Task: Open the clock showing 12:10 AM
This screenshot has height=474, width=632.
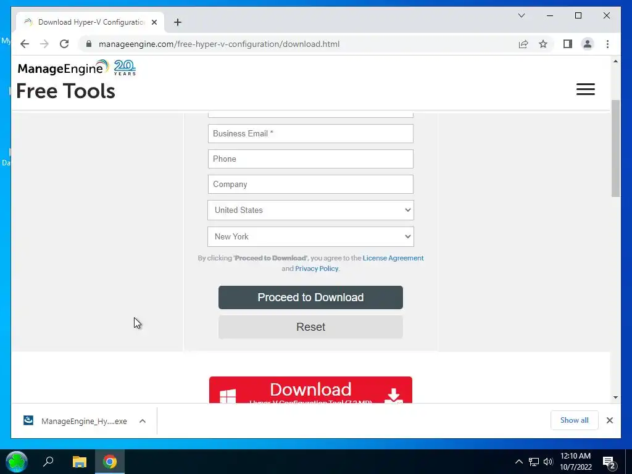Action: tap(576, 462)
